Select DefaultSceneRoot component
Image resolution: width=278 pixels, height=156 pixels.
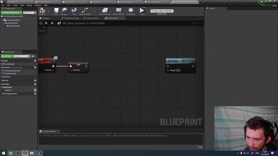(x=13, y=20)
